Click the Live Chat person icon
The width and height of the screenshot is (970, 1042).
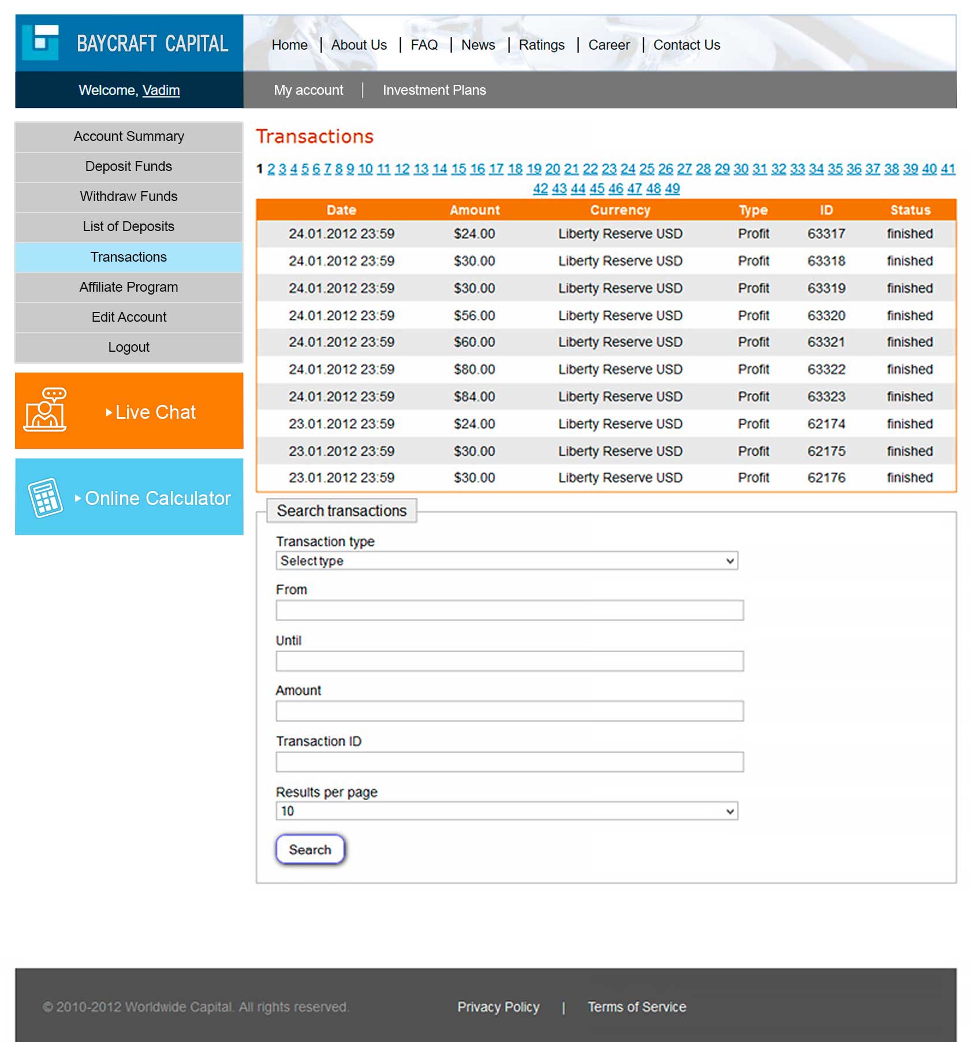click(x=45, y=411)
